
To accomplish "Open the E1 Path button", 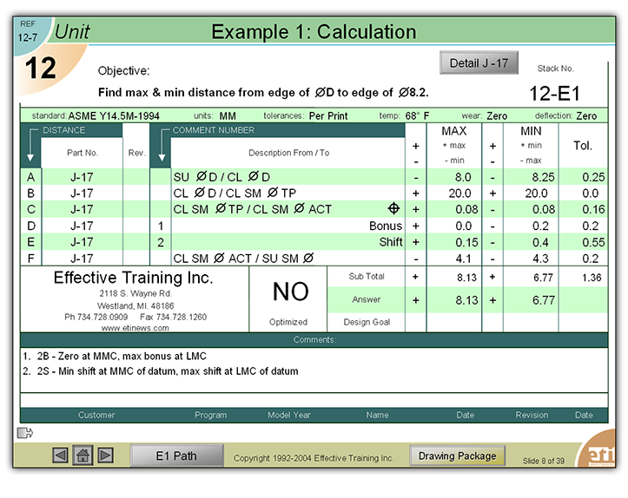I will click(x=176, y=455).
